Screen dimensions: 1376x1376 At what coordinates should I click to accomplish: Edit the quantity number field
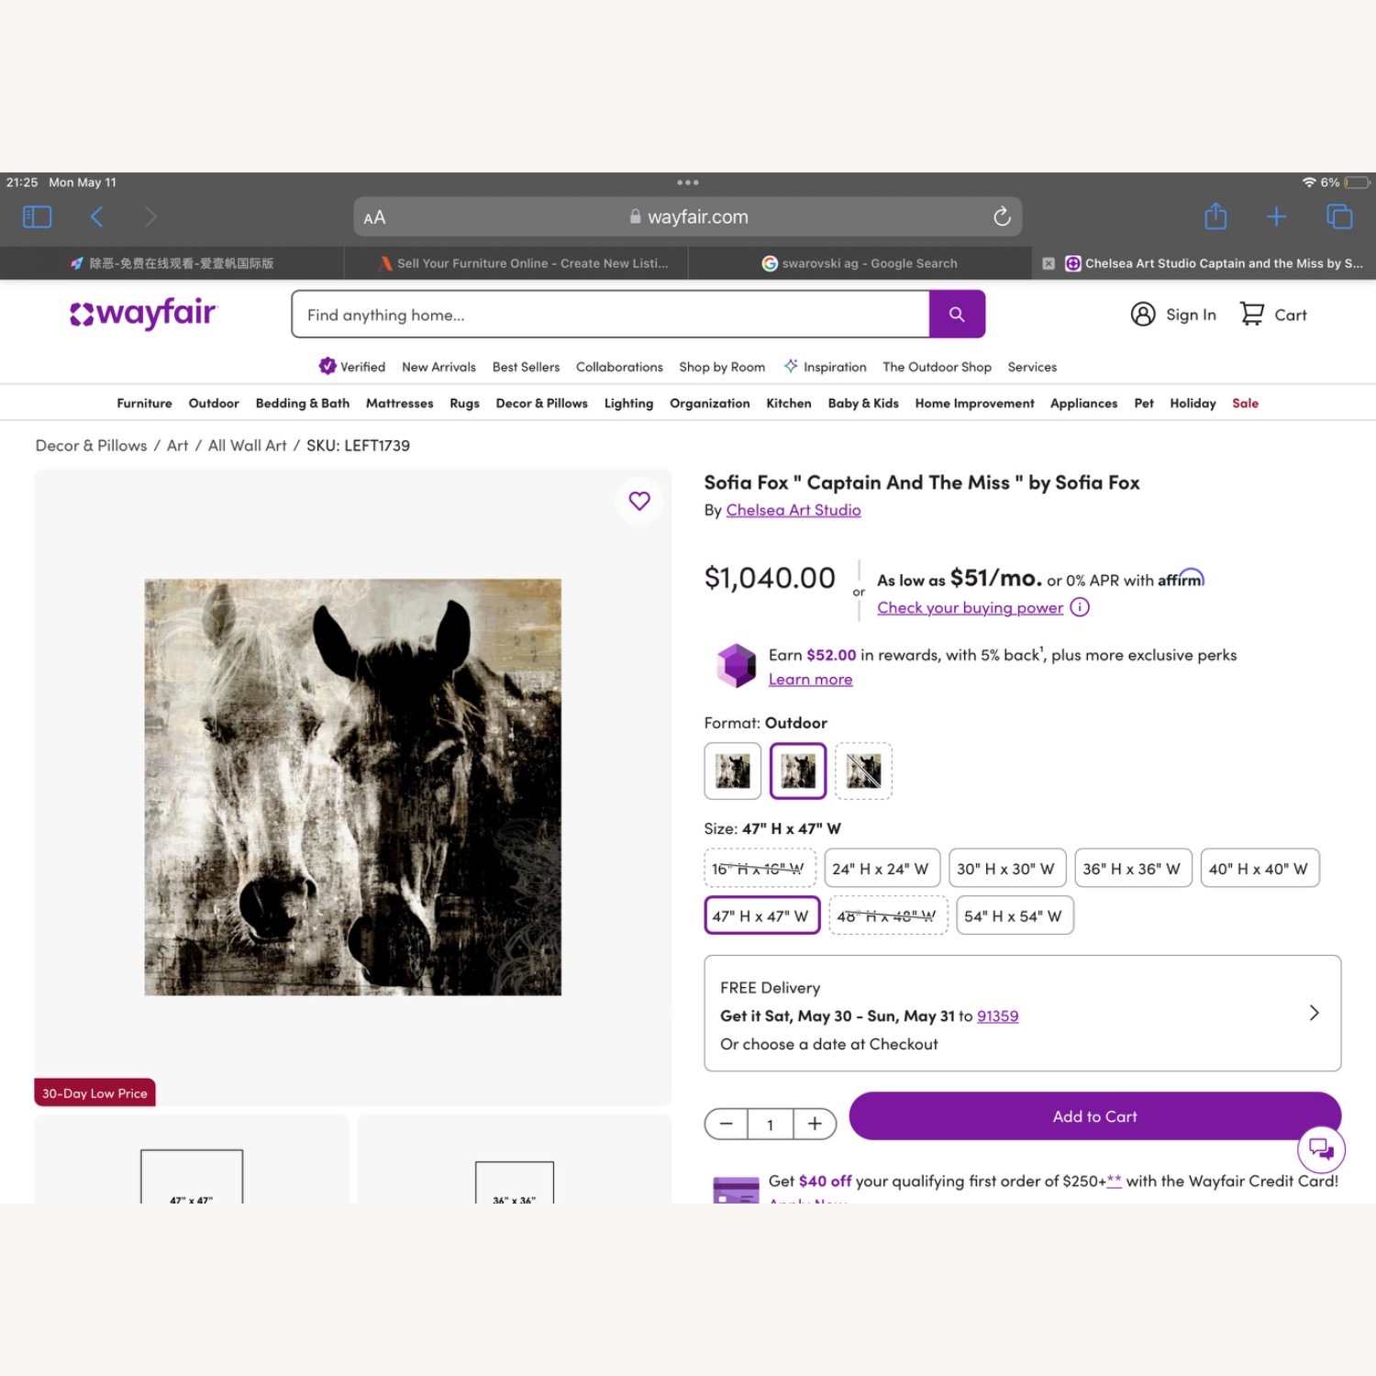pos(771,1124)
